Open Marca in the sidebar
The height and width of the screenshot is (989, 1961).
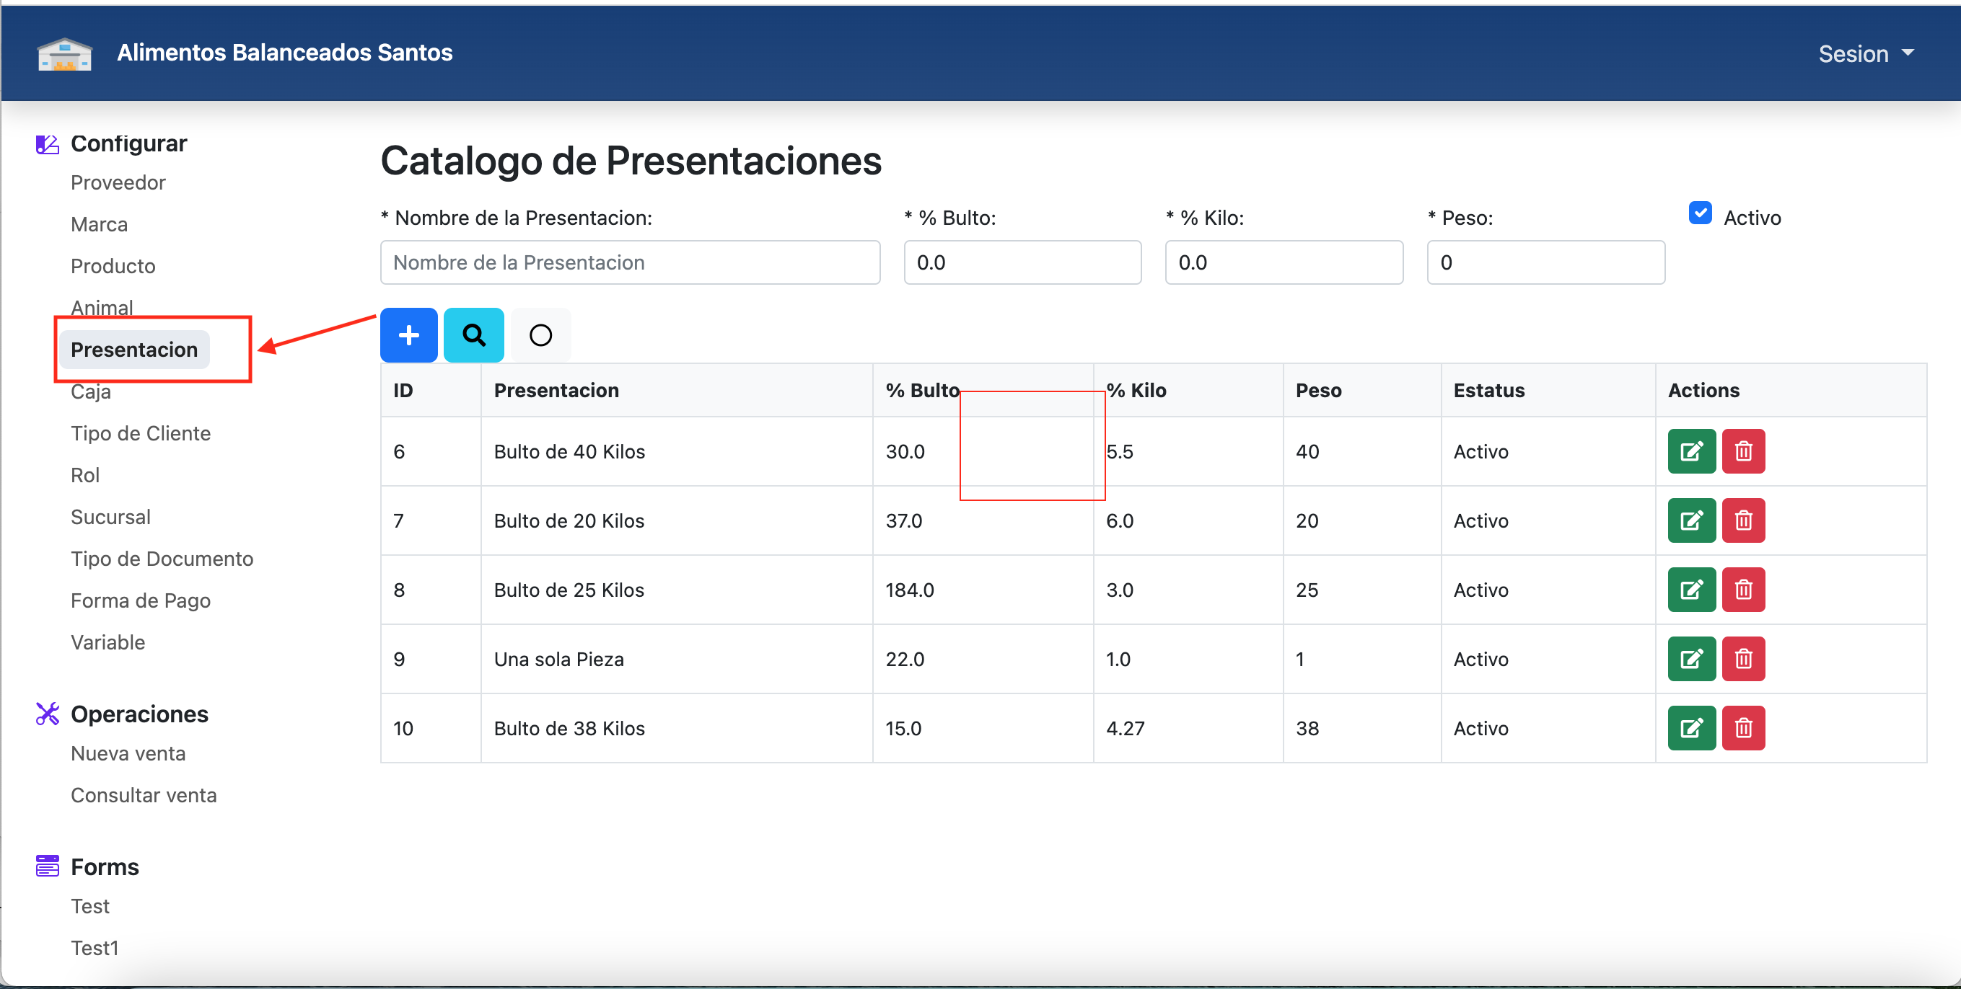pyautogui.click(x=99, y=224)
